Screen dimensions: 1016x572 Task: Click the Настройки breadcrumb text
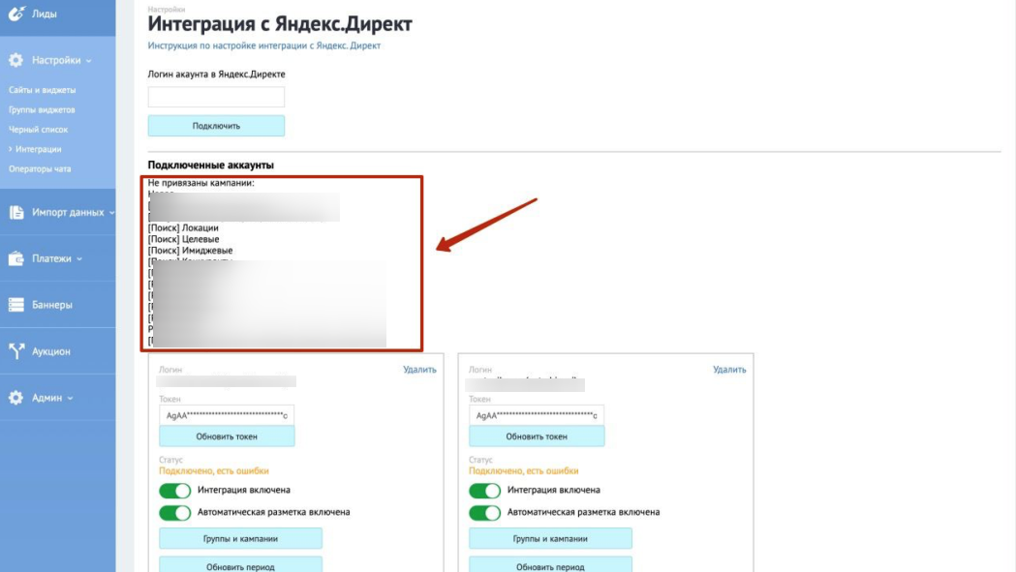click(166, 9)
